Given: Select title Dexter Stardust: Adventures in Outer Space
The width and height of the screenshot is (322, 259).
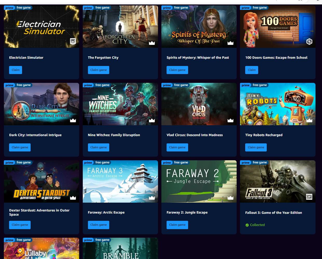Looking at the screenshot, I should click(x=39, y=212).
